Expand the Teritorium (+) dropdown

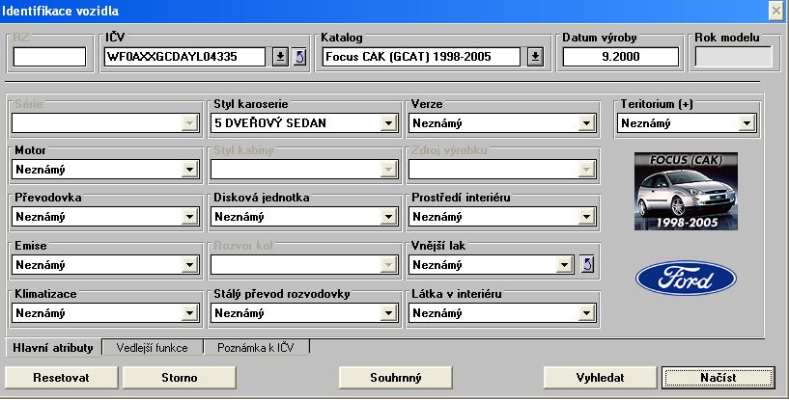coord(746,123)
